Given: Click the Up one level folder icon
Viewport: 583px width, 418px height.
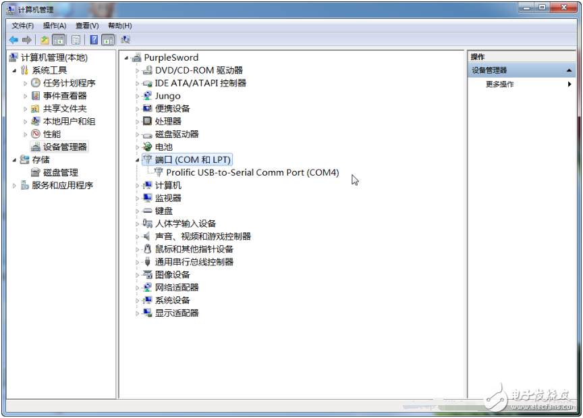Looking at the screenshot, I should (x=45, y=40).
